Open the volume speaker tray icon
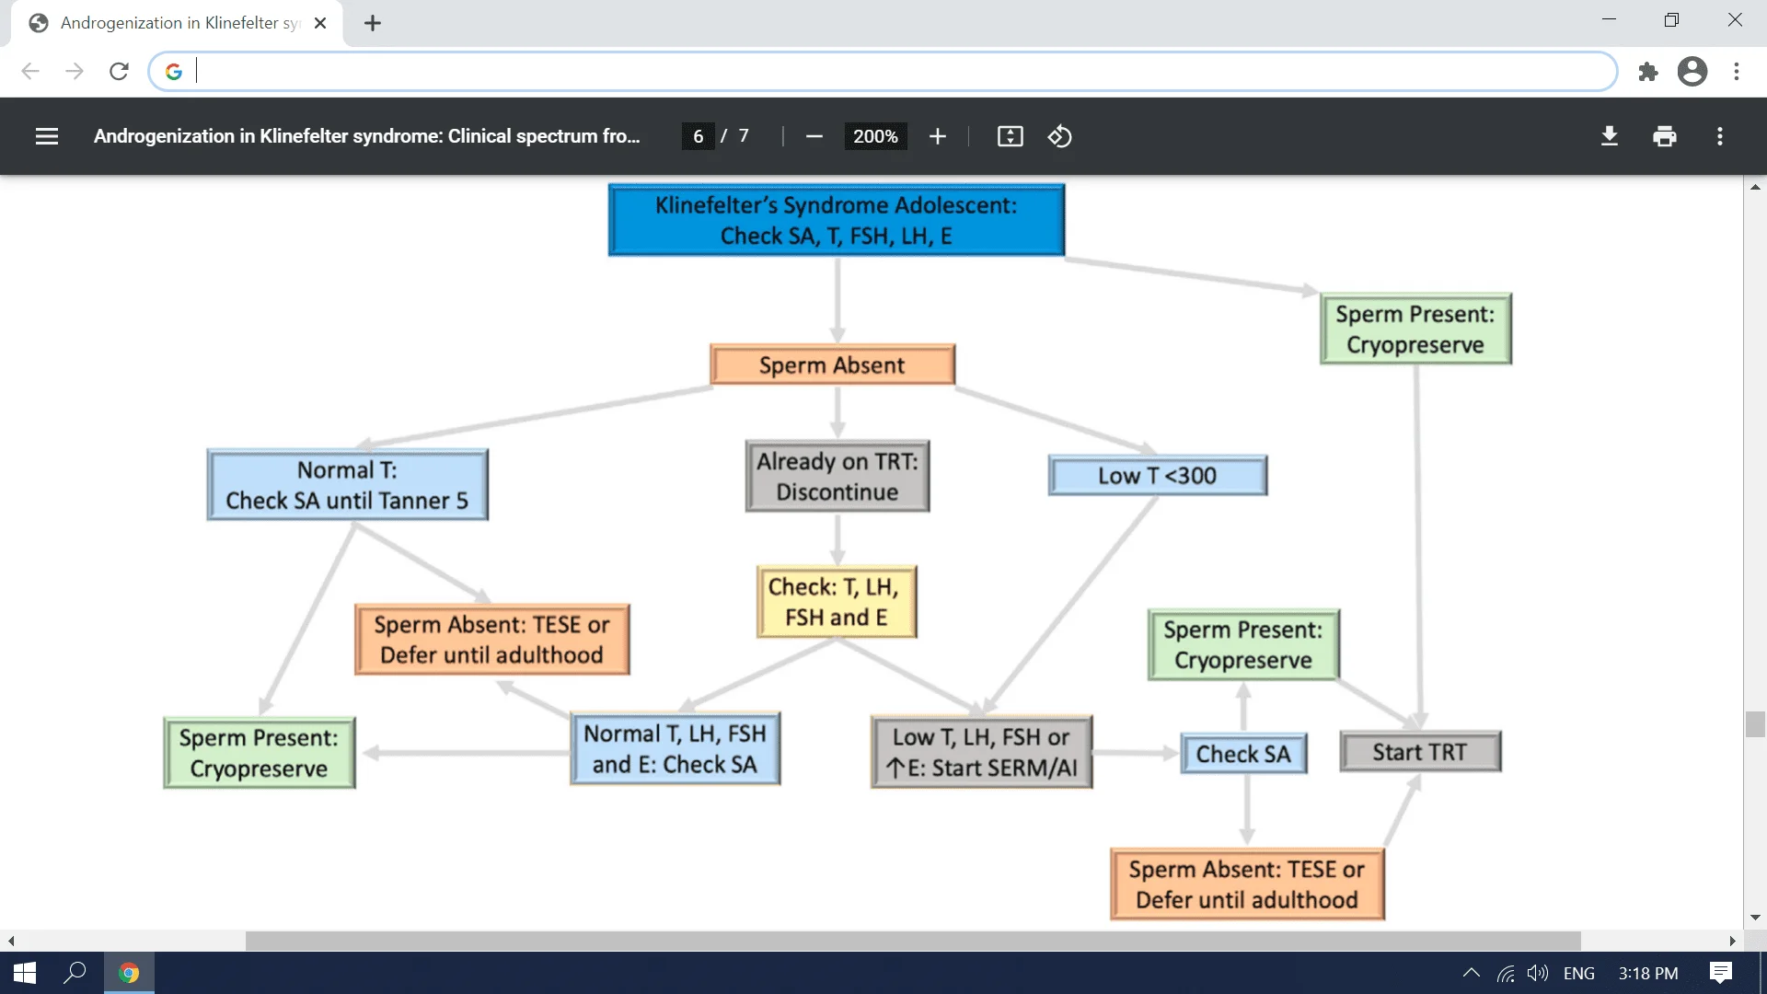 point(1537,973)
